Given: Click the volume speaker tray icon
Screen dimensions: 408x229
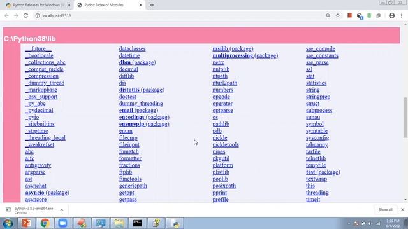Looking at the screenshot, I should [x=370, y=223].
